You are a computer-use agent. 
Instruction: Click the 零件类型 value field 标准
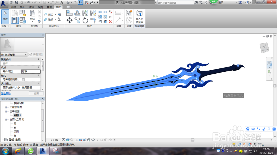(31, 71)
